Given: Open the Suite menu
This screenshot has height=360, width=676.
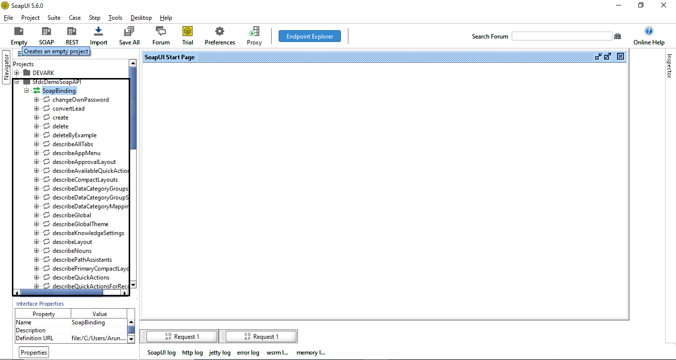Looking at the screenshot, I should pyautogui.click(x=54, y=17).
